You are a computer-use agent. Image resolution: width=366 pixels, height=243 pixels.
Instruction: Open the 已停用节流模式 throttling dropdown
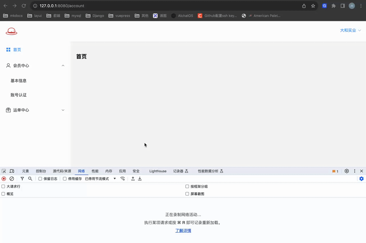[100, 179]
